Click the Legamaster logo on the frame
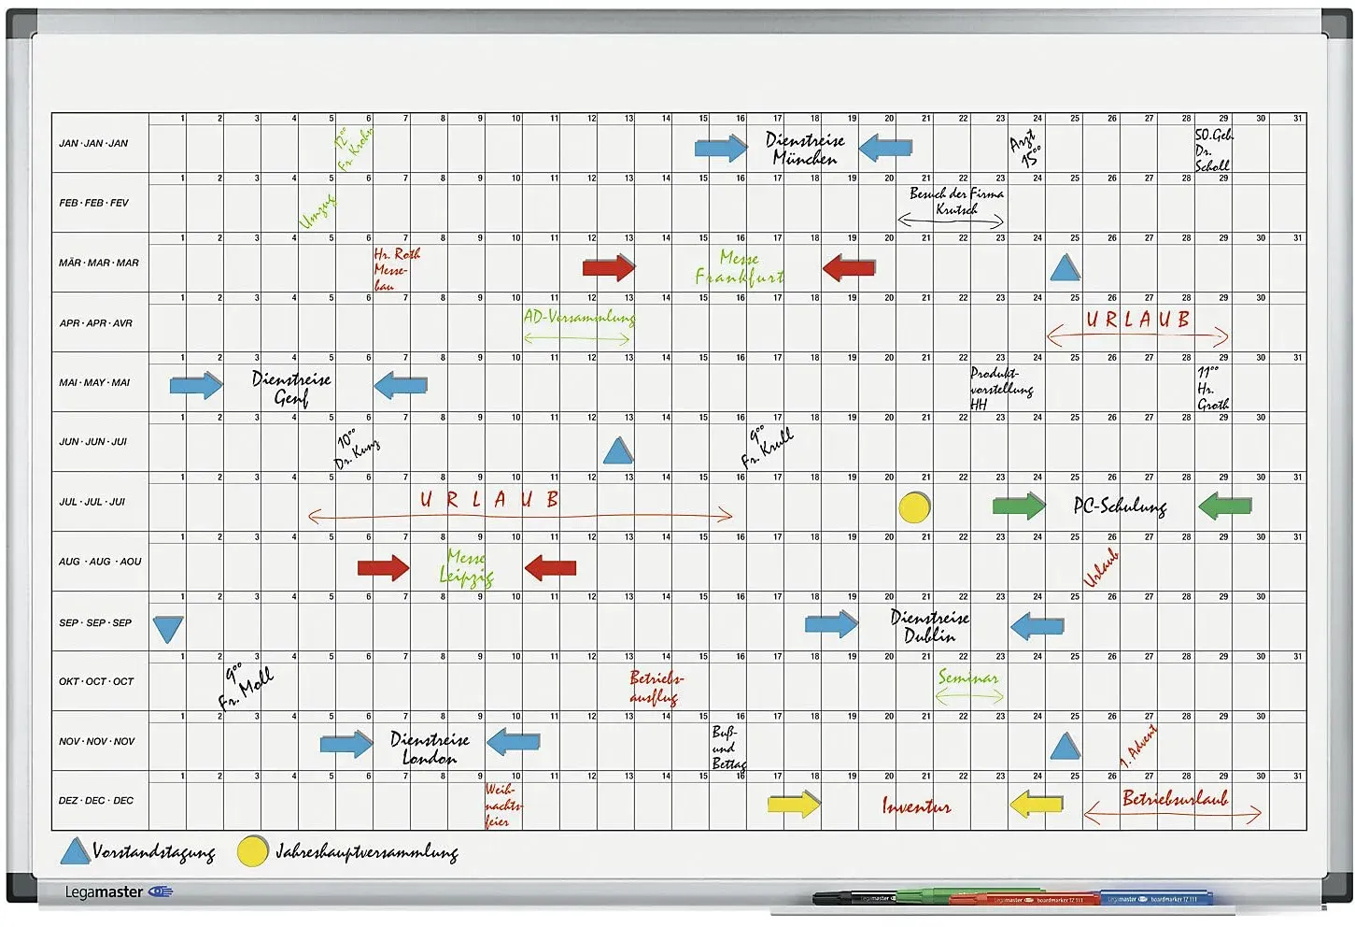 (x=119, y=891)
